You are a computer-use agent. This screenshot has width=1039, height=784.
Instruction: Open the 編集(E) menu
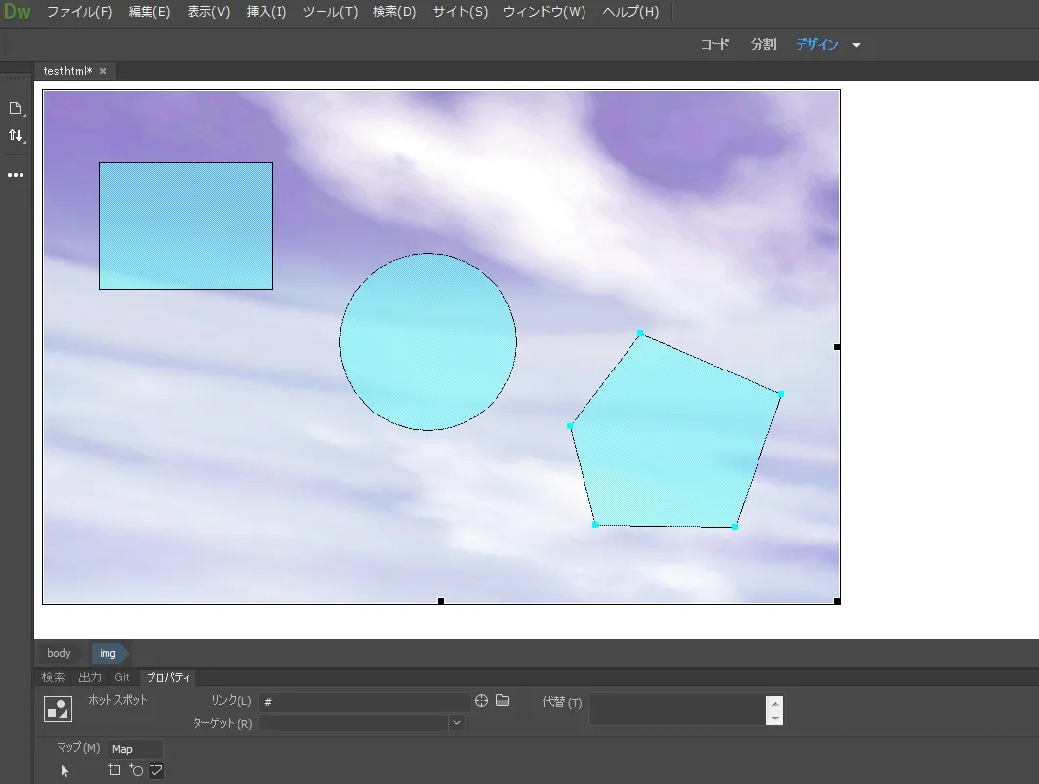pos(150,12)
